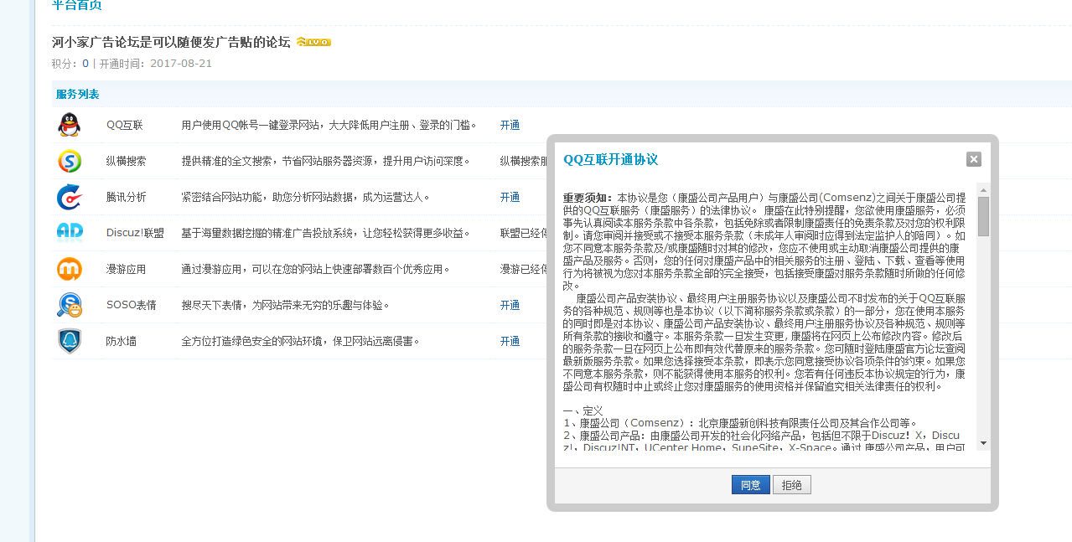Click the forum title 河小家广告论坛
Image resolution: width=1072 pixels, height=542 pixels.
pyautogui.click(x=171, y=42)
